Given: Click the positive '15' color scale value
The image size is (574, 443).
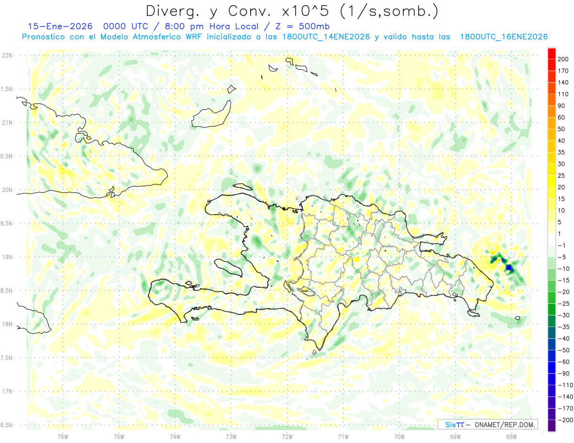Looking at the screenshot, I should pyautogui.click(x=562, y=199).
